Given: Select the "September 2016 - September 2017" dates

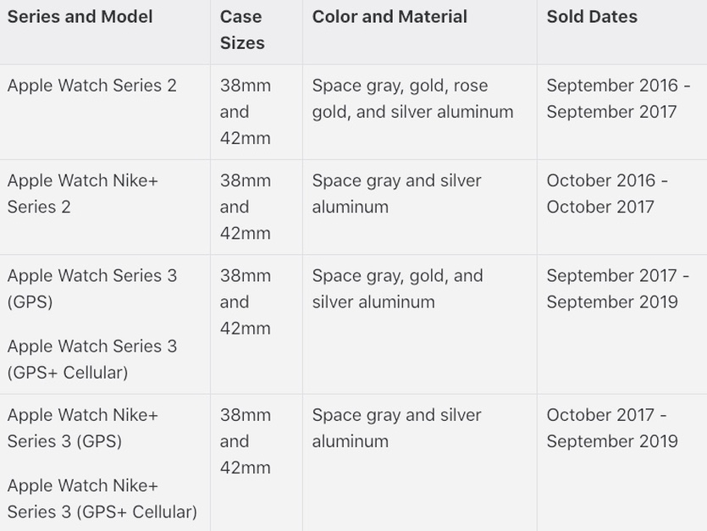Looking at the screenshot, I should click(617, 98).
